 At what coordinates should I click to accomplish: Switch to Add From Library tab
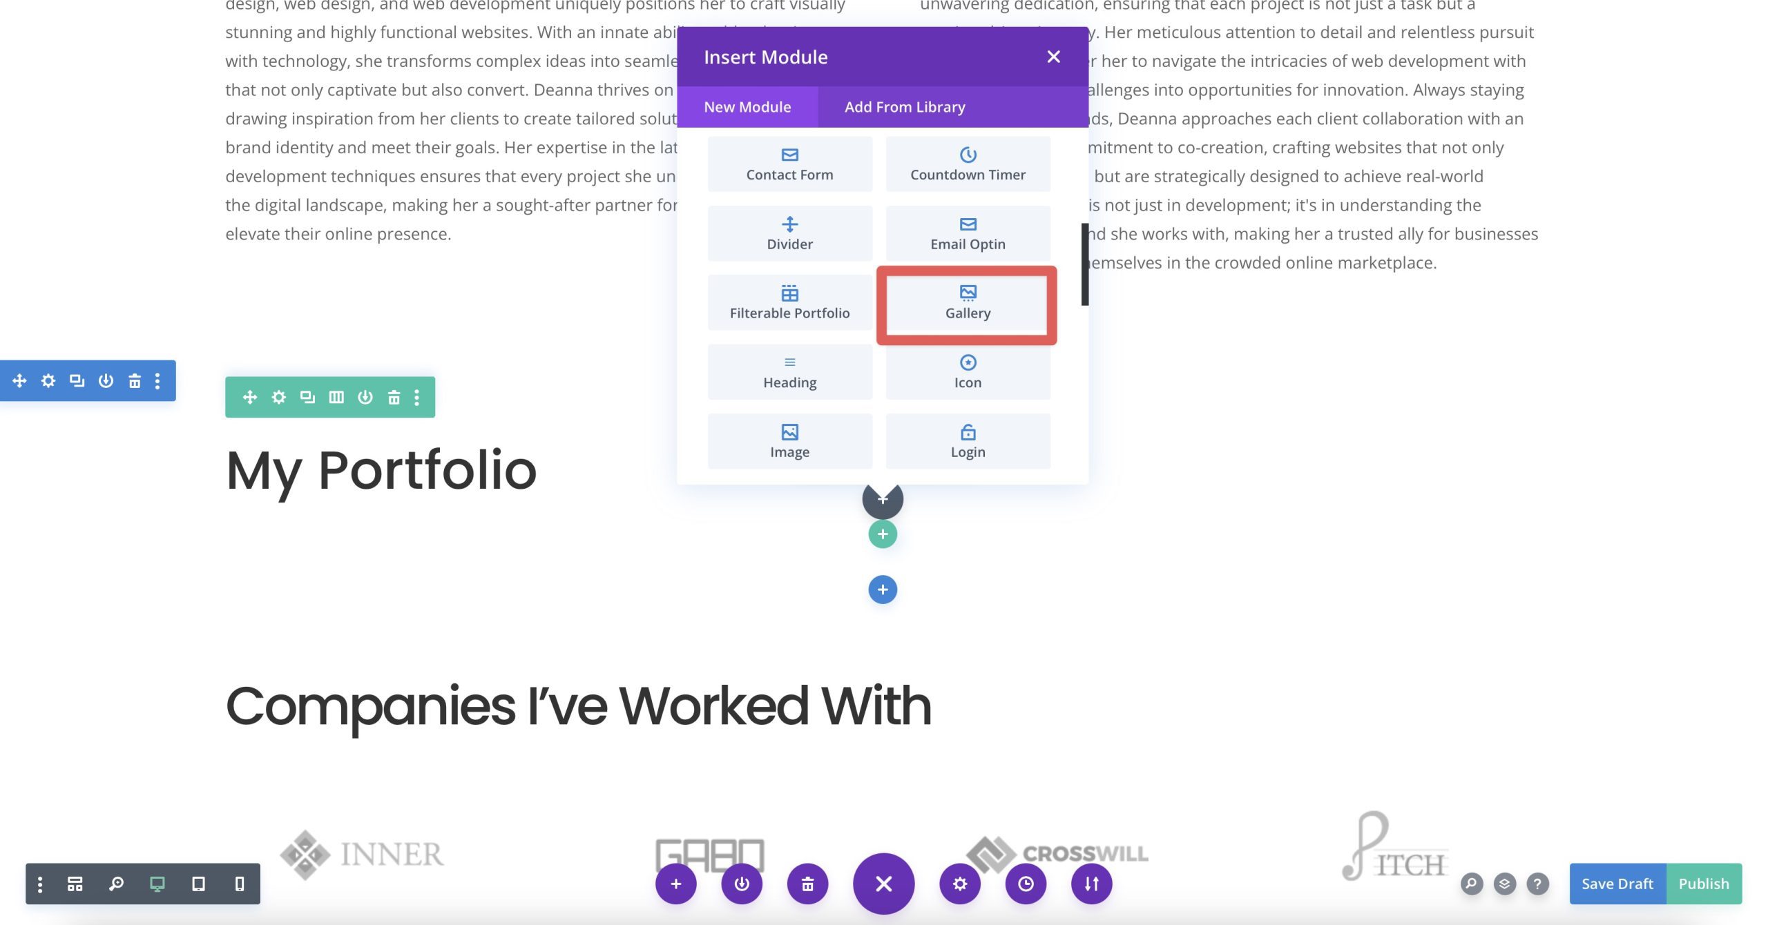(905, 106)
